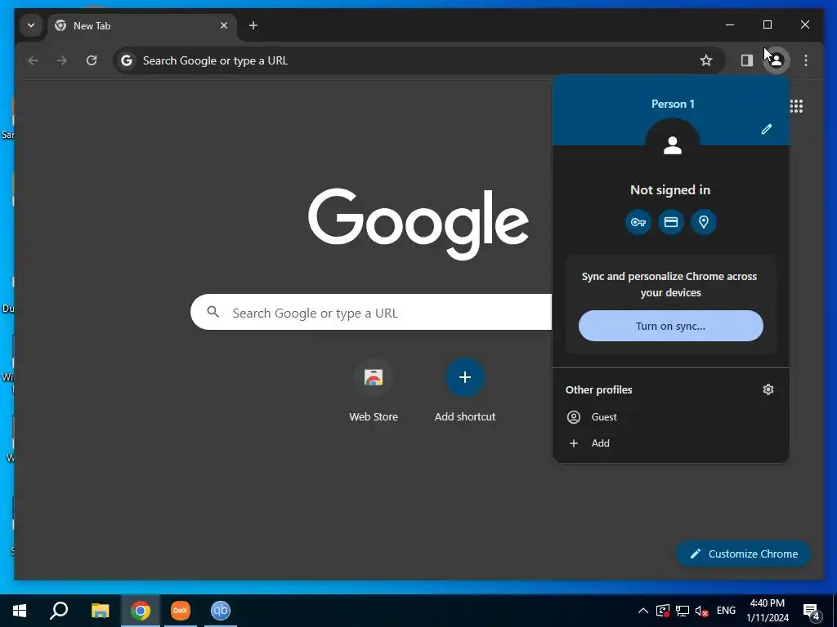Reload the current page
This screenshot has height=627, width=837.
(92, 60)
